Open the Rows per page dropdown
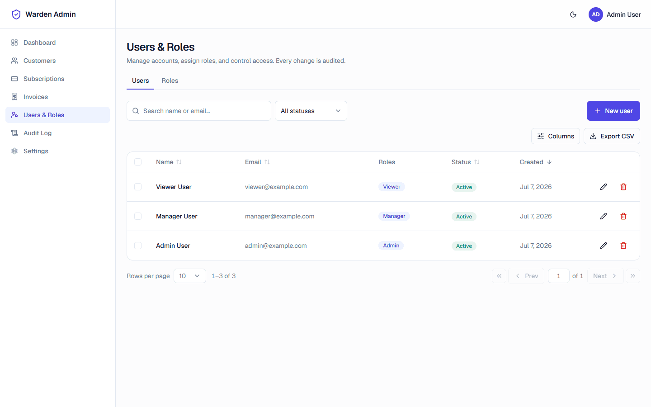Screen dimensions: 651x407 coord(190,276)
